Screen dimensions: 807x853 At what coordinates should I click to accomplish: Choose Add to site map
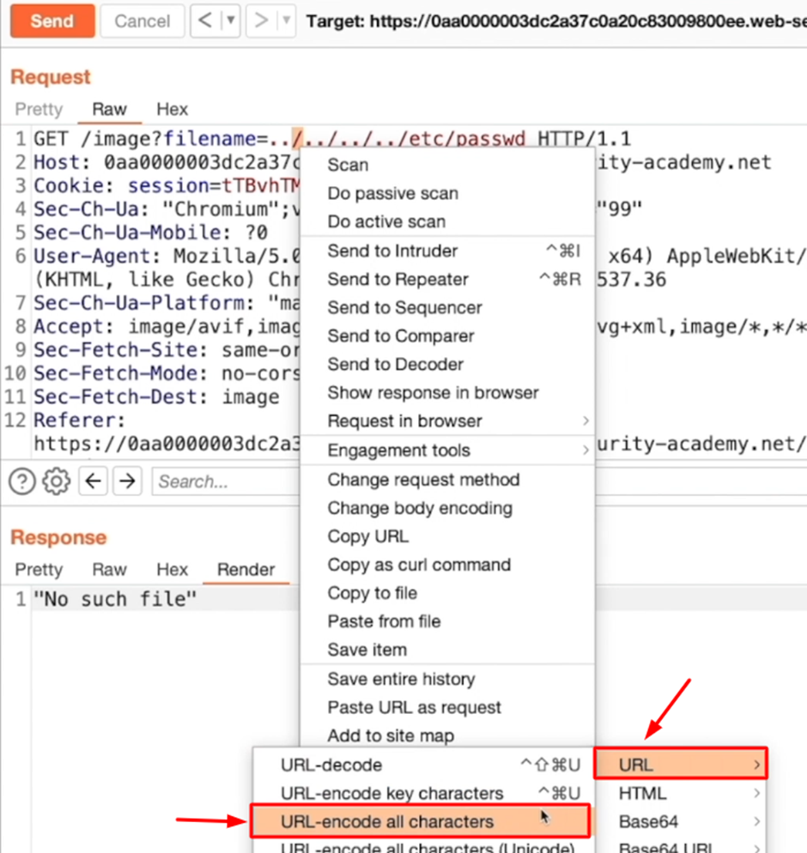[447, 735]
